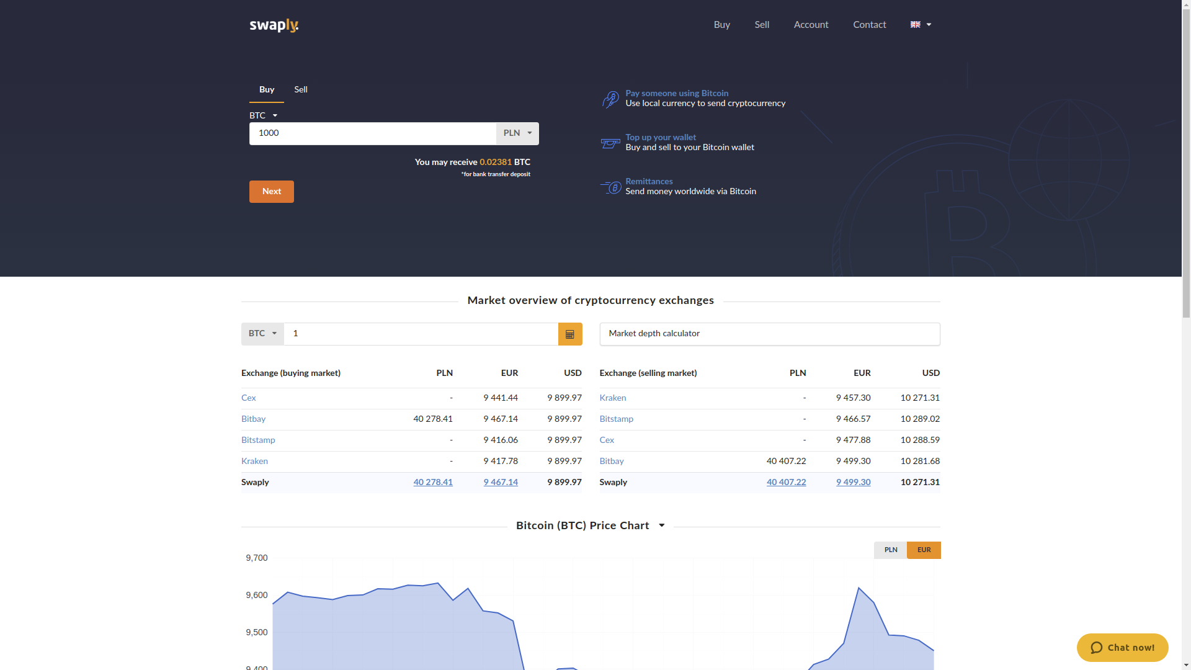Click inside the Market depth calculator field
Image resolution: width=1191 pixels, height=670 pixels.
(769, 334)
